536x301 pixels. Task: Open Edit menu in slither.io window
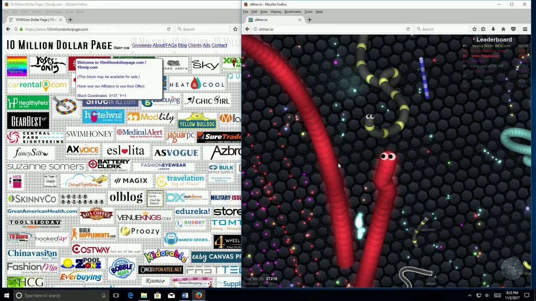[x=254, y=12]
